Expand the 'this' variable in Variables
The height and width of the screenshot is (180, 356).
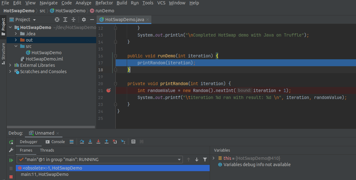(213, 158)
